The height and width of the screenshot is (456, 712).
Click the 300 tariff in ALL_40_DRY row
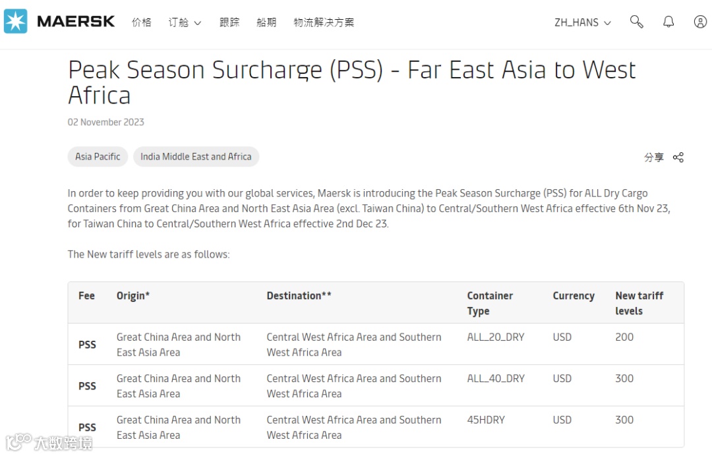624,378
